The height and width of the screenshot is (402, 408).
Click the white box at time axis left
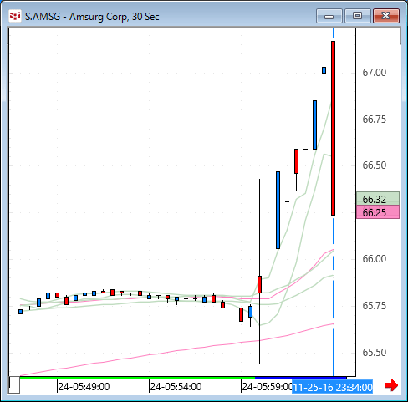(x=14, y=385)
